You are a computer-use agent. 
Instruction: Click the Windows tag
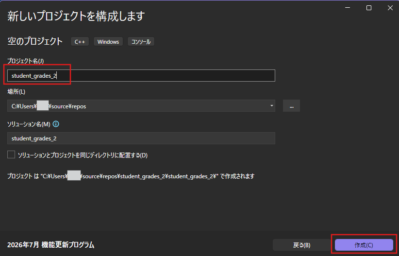pyautogui.click(x=108, y=41)
